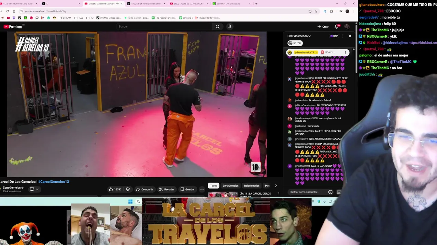This screenshot has height=245, width=437.
Task: Open the Crear video menu
Action: 323,27
